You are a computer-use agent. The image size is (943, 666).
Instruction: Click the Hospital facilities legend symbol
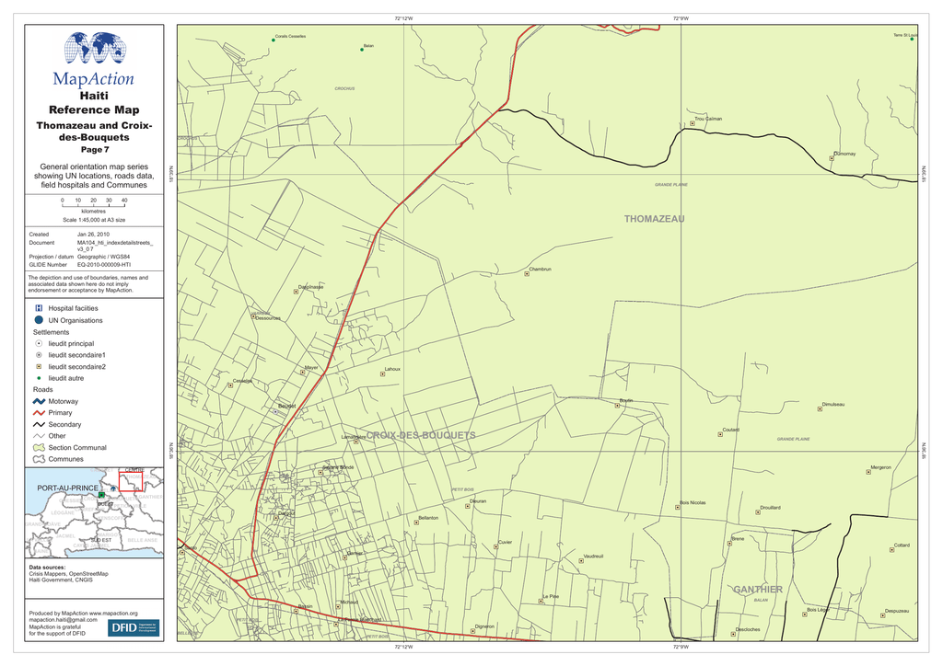(x=39, y=308)
